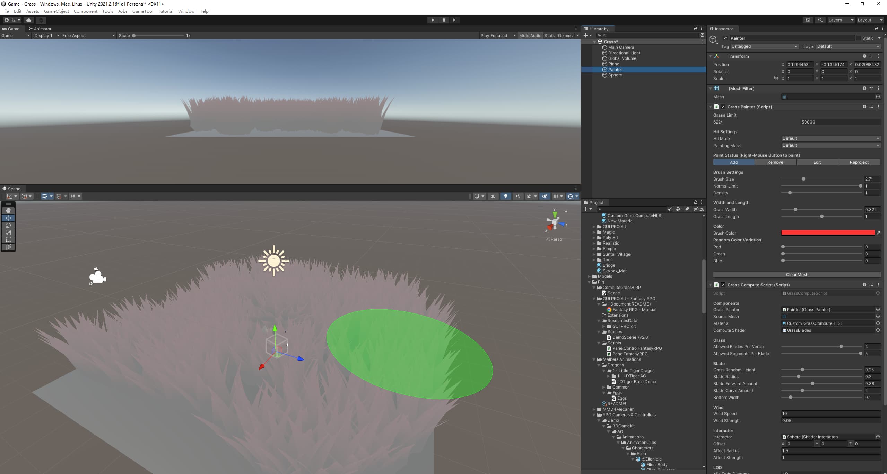Toggle hidden packages count 28 icon
Screen dimensions: 887x474
click(x=699, y=209)
